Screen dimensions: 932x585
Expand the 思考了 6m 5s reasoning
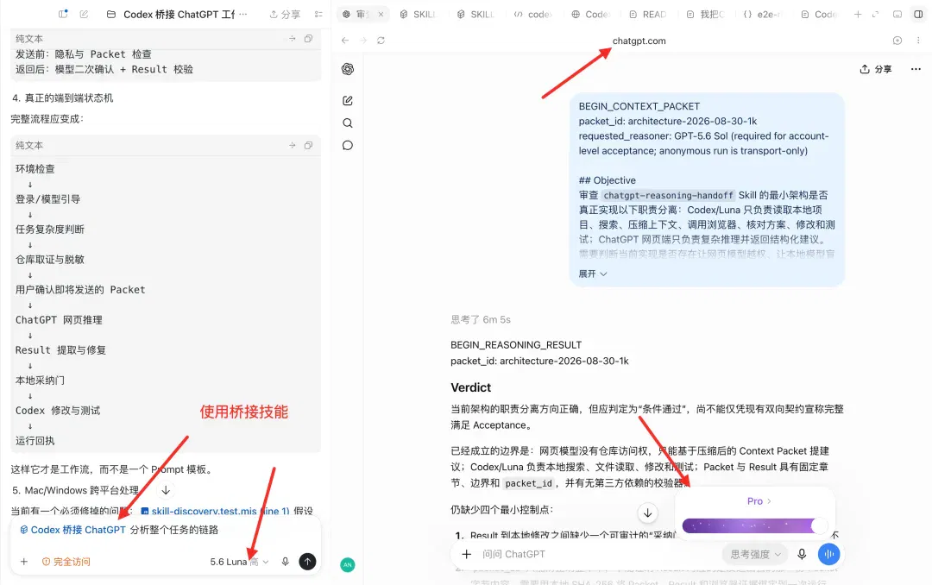tap(481, 320)
